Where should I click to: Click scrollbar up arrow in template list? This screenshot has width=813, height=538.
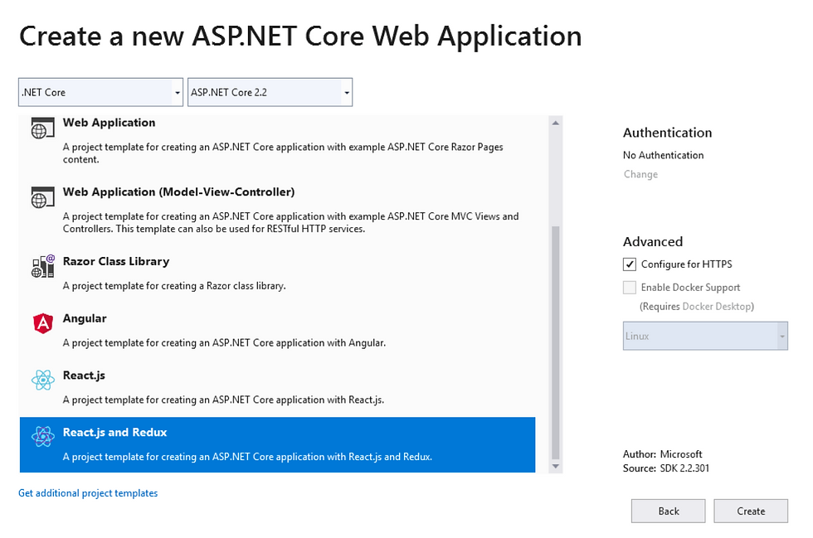(555, 123)
